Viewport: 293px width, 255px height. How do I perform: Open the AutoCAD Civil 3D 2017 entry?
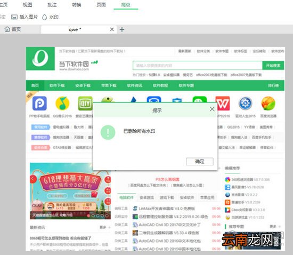point(169,225)
